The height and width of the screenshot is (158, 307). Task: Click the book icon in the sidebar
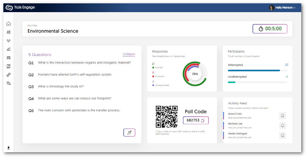pos(9,66)
